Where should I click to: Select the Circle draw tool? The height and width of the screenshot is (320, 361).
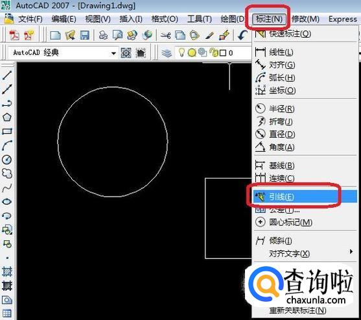(7, 160)
